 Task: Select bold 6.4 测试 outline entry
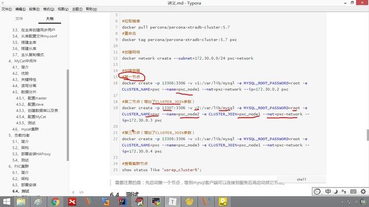click(21, 191)
